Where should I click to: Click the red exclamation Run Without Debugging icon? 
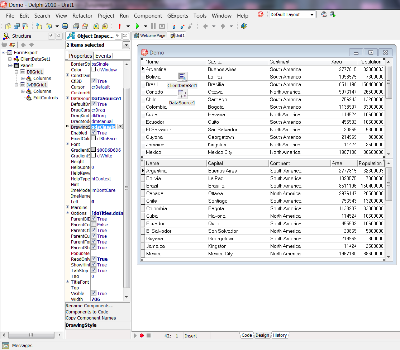119,26
